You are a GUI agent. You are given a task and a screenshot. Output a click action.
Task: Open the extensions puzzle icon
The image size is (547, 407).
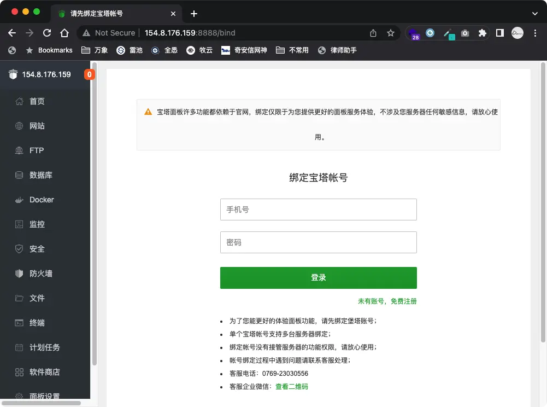tap(482, 33)
